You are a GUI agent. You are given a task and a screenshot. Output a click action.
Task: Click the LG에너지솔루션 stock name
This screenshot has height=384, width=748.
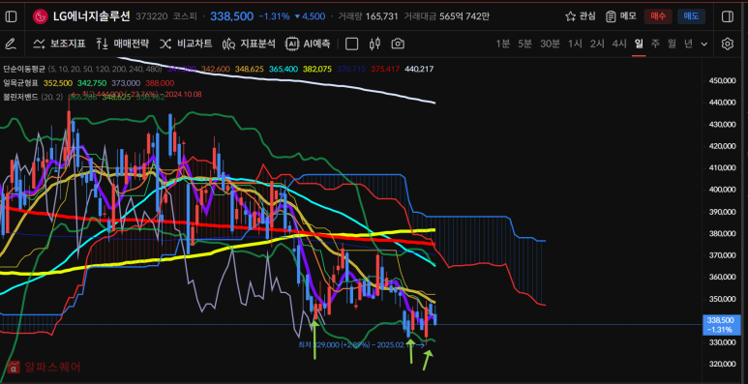click(x=91, y=16)
